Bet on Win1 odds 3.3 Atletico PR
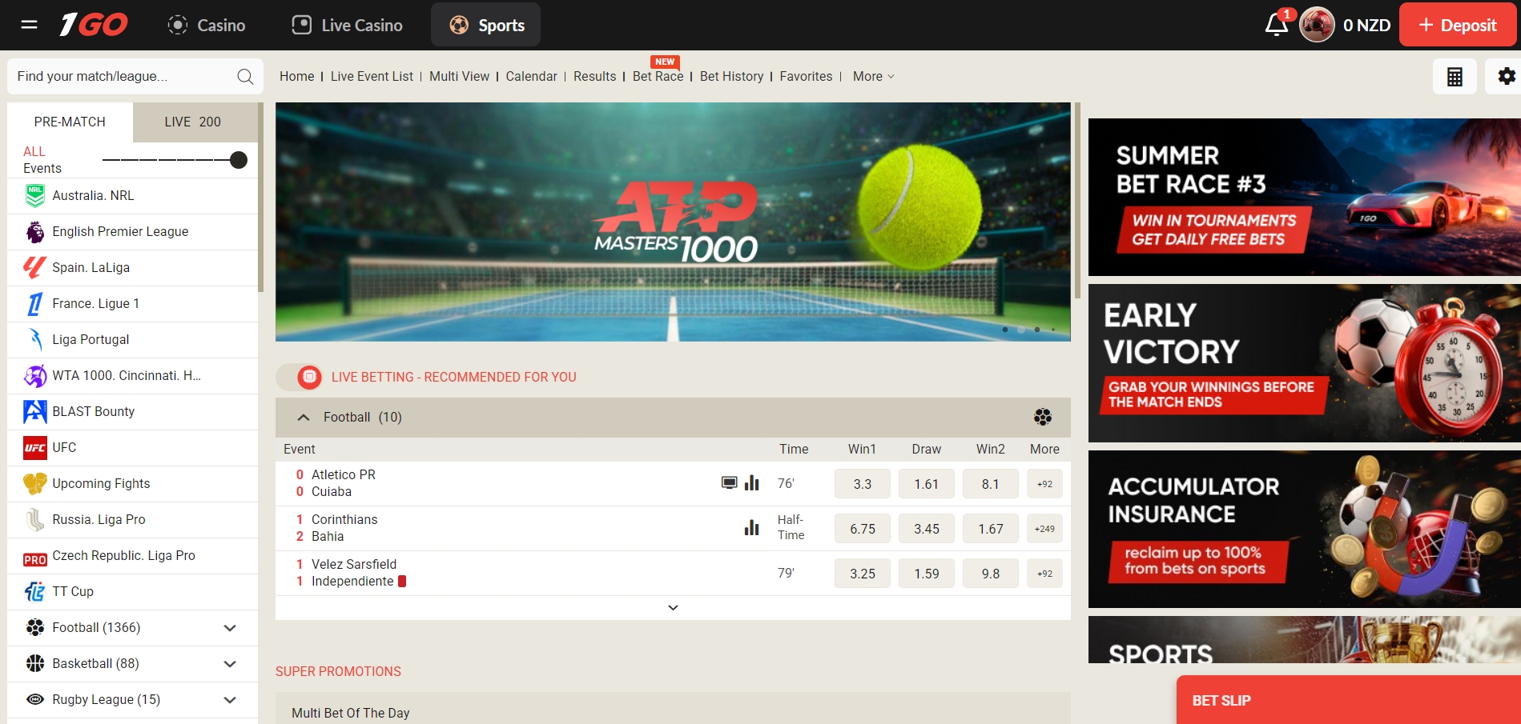Viewport: 1521px width, 724px height. (863, 484)
